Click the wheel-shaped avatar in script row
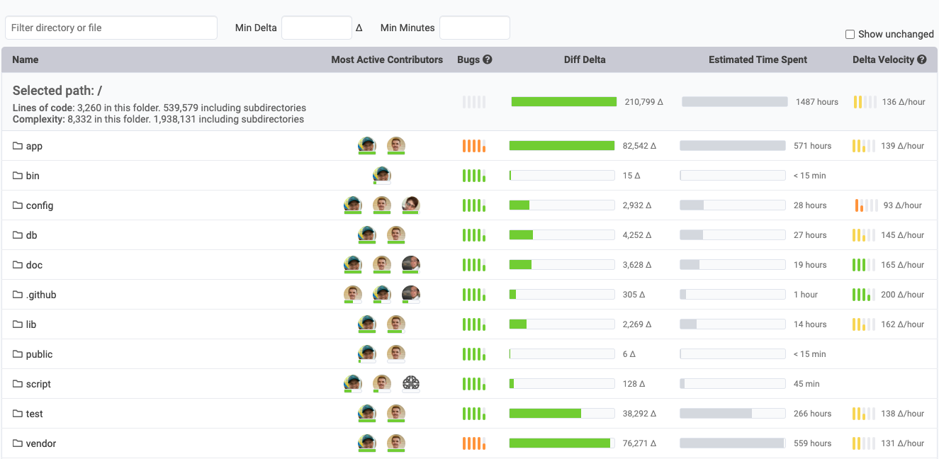 click(x=410, y=383)
